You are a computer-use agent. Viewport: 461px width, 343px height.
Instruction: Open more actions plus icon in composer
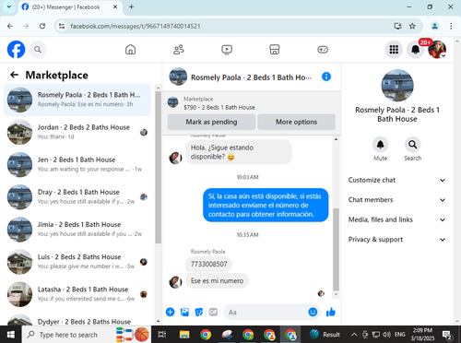[x=170, y=312]
